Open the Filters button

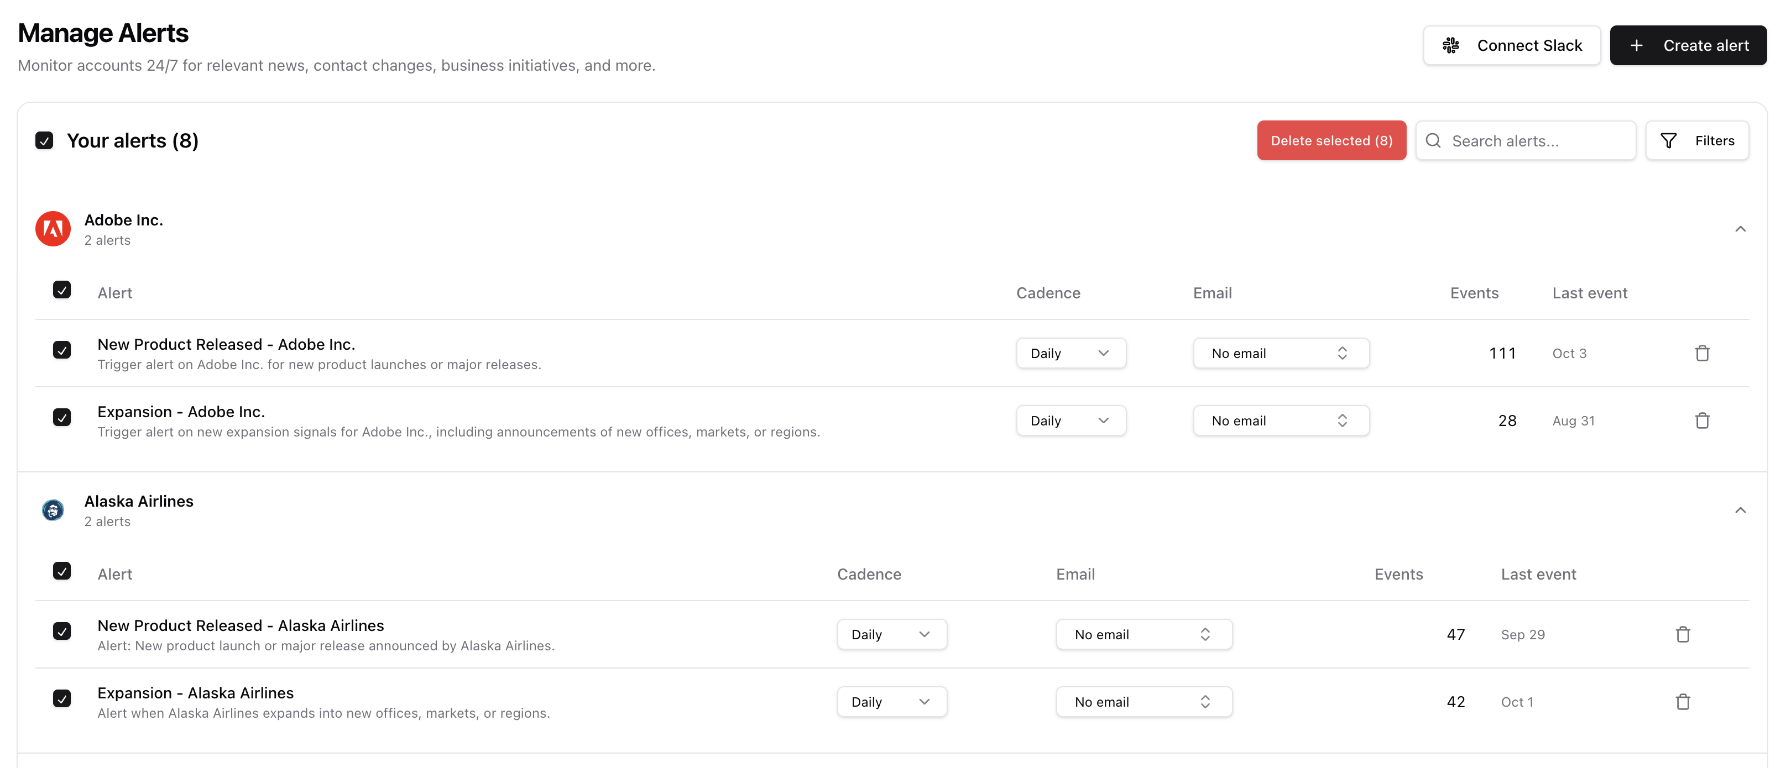click(x=1698, y=140)
